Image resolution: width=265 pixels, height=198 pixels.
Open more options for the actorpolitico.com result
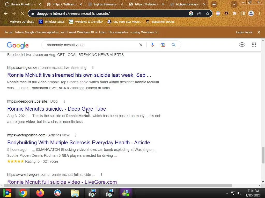coord(76,135)
